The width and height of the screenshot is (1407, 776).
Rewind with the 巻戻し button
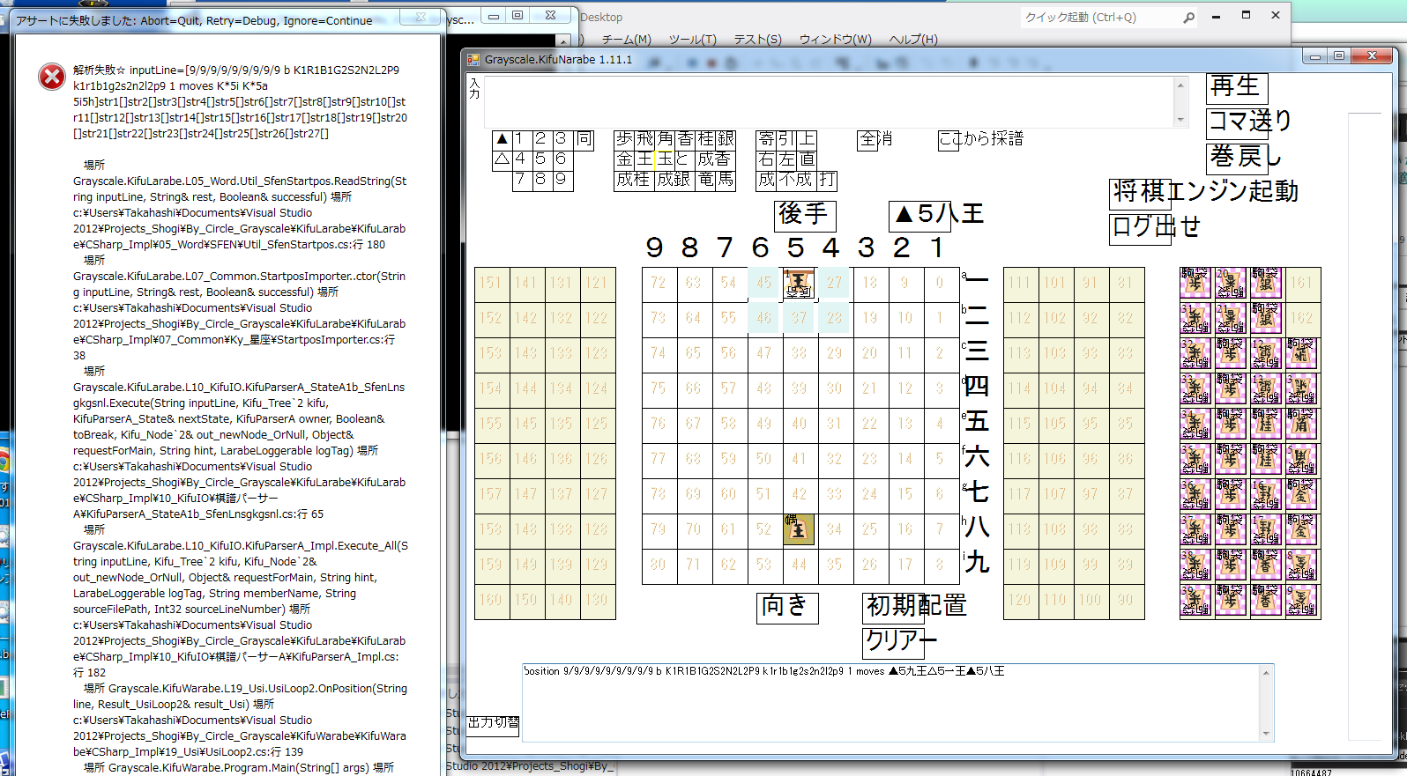point(1237,158)
